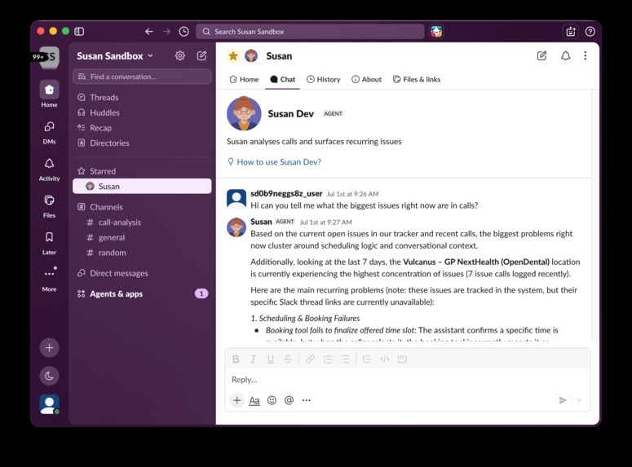Insert a link with chain icon
This screenshot has width=632, height=467.
(310, 359)
